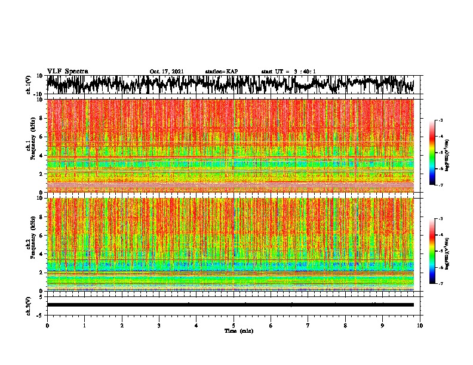This screenshot has height=365, width=473.
Task: Click the time axis tick label "9"
Action: point(382,326)
